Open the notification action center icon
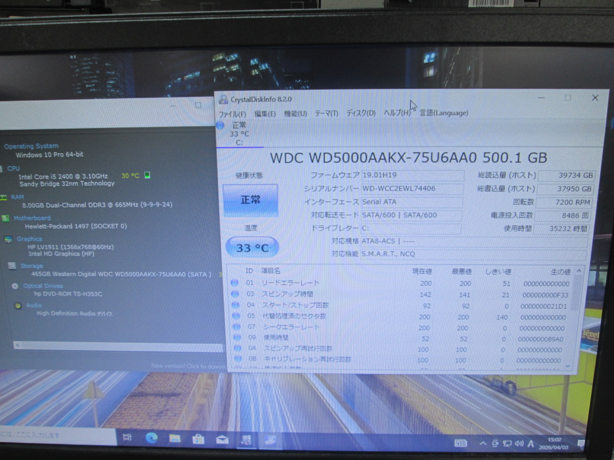The width and height of the screenshot is (614, 460). (x=581, y=444)
